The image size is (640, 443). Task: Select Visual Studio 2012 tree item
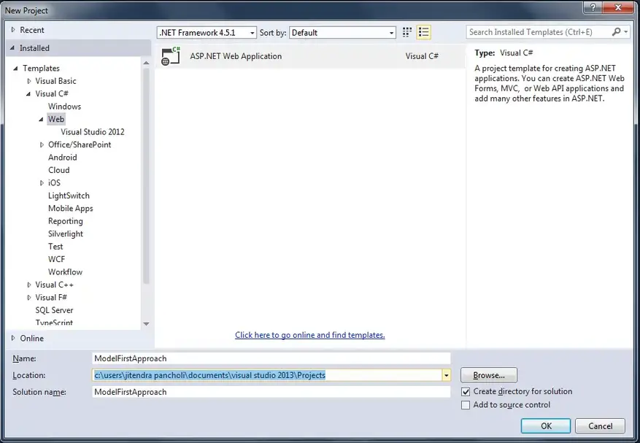93,132
